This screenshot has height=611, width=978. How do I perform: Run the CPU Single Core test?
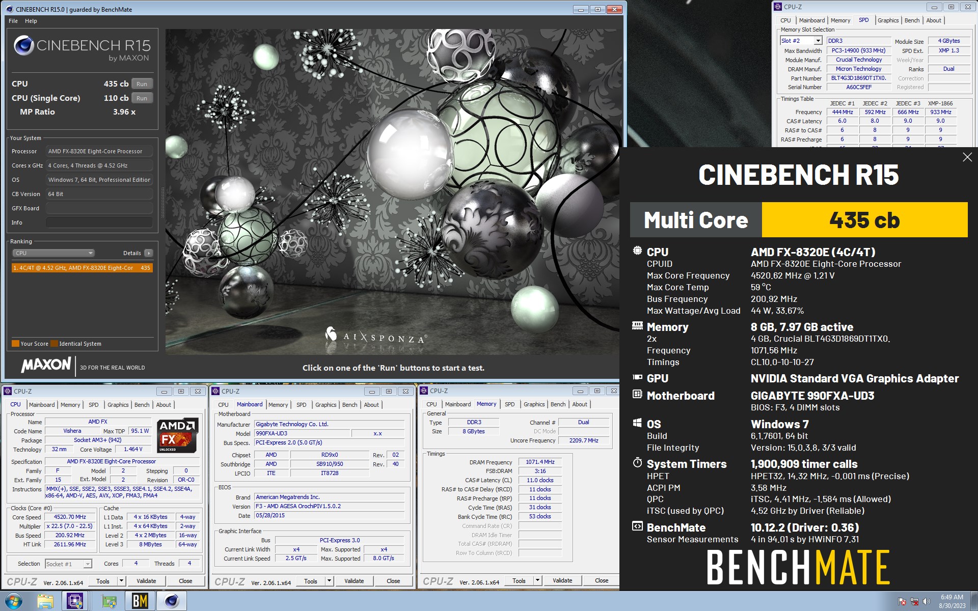[142, 98]
